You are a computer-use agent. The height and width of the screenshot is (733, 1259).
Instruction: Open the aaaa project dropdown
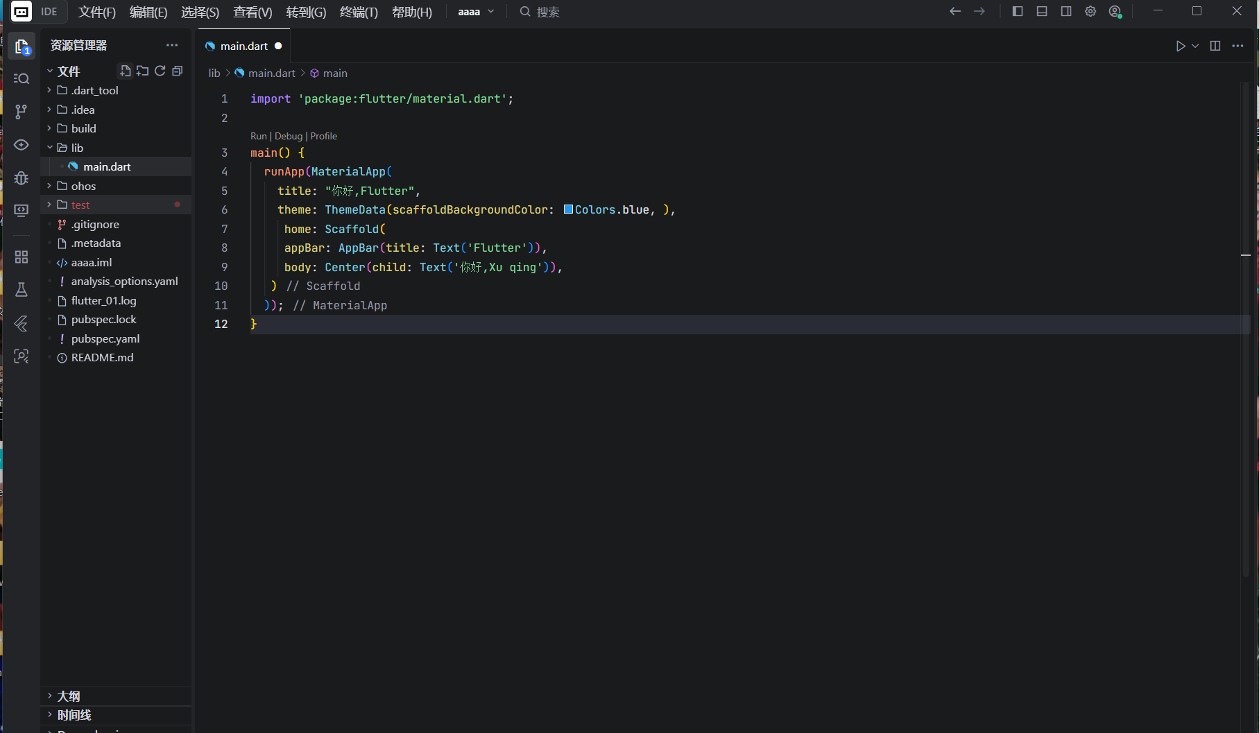point(476,12)
